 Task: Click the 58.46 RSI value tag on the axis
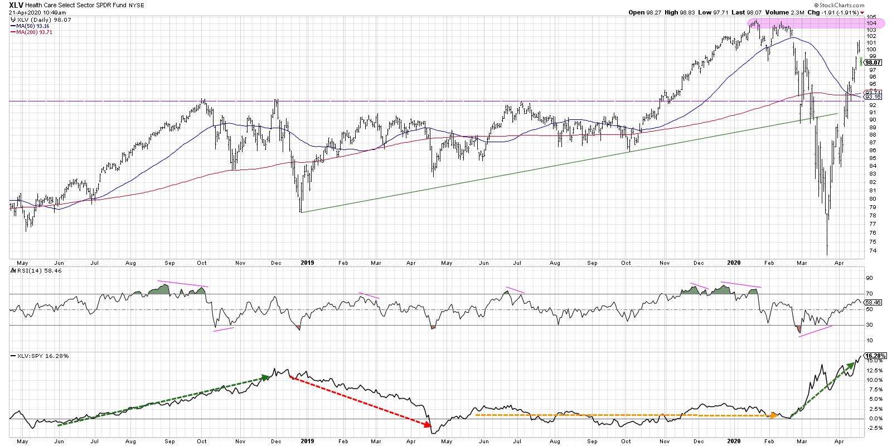(873, 302)
